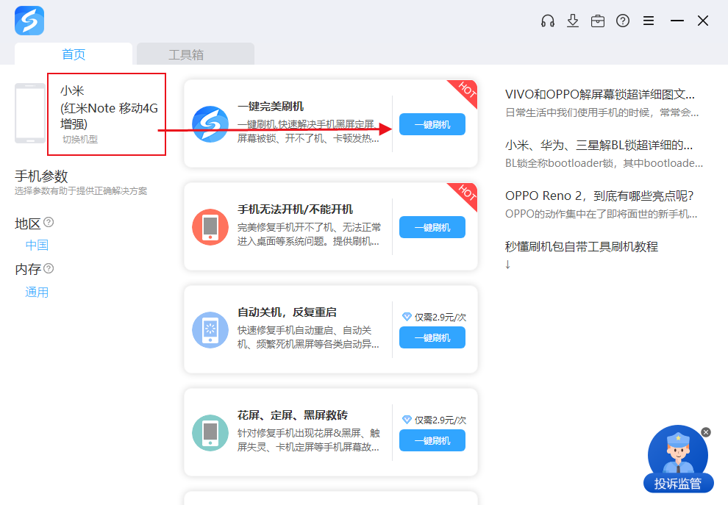Click 切换机型 to change phone model
Screen dimensions: 728x505
[x=80, y=139]
